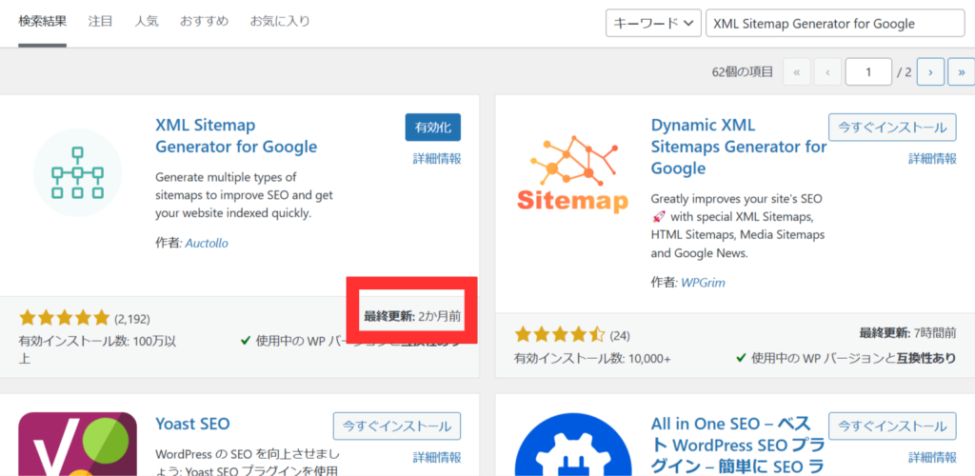The image size is (975, 476).
Task: Open 詳細情報 for Dynamic XML Sitemaps Generator
Action: tap(933, 158)
